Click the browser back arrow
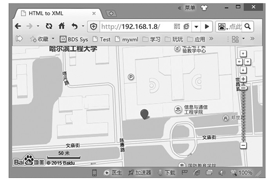 pos(18,26)
